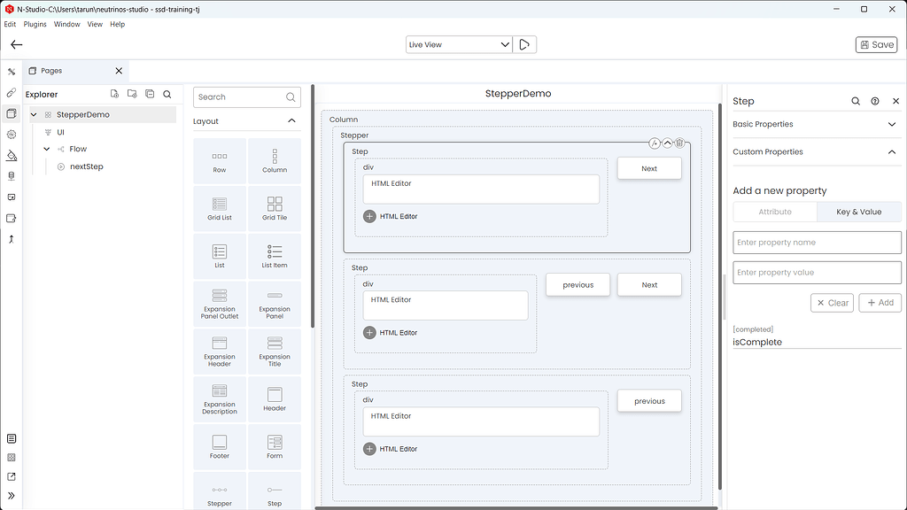907x510 pixels.
Task: Expand the left sidebar double-chevron icon
Action: click(x=11, y=496)
